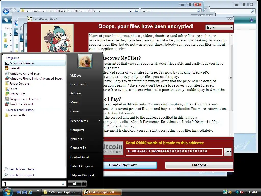Click the Explorer window help icon

coord(252,20)
